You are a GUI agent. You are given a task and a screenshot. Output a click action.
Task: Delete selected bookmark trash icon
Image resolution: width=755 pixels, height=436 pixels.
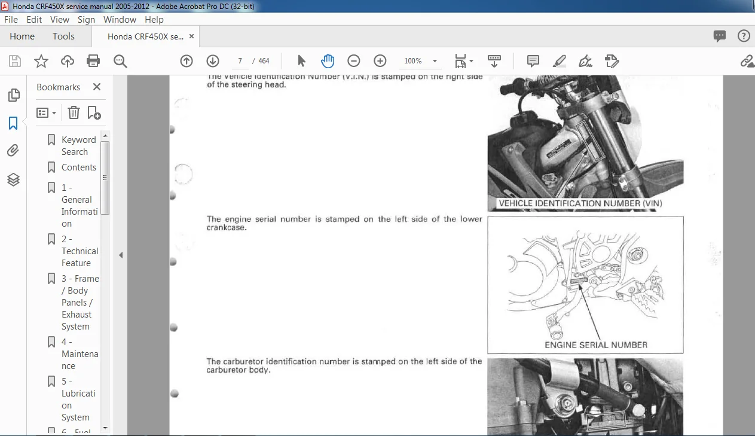click(74, 112)
